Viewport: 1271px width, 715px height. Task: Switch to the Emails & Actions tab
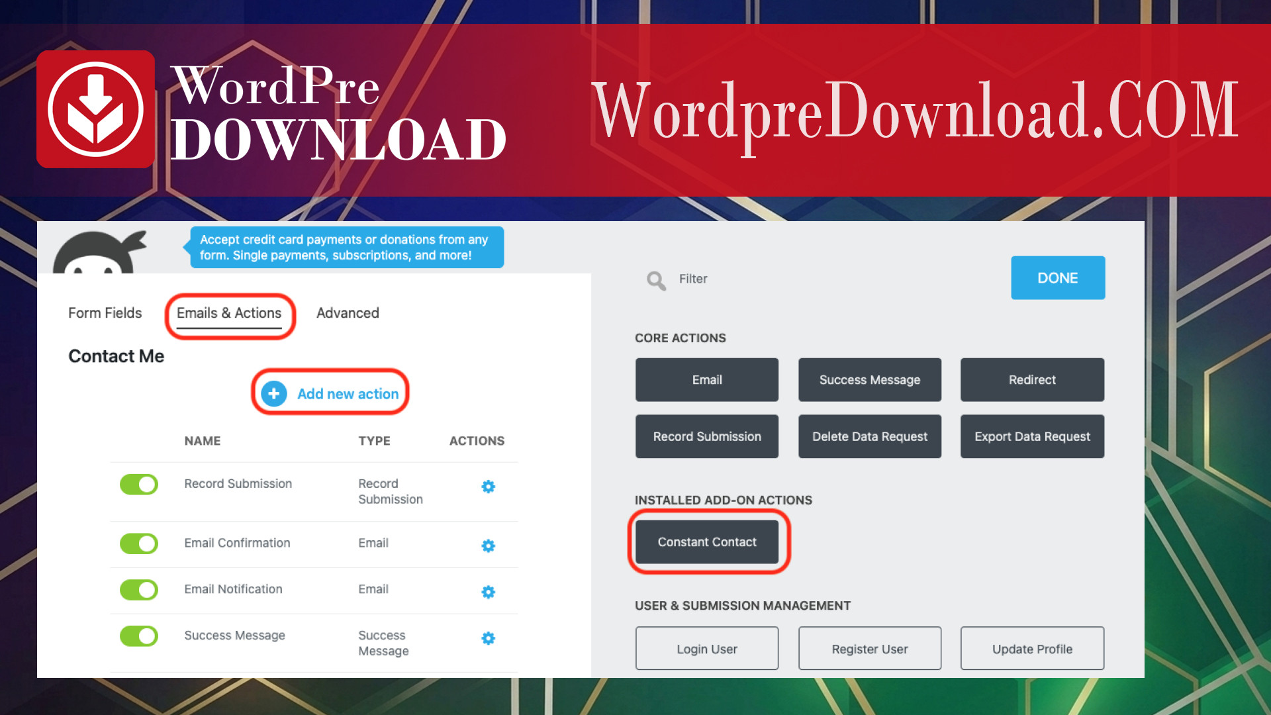(229, 313)
